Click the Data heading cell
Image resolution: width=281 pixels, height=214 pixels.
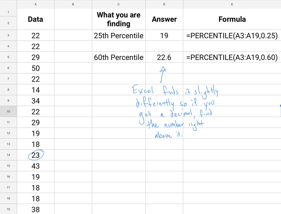click(x=36, y=19)
